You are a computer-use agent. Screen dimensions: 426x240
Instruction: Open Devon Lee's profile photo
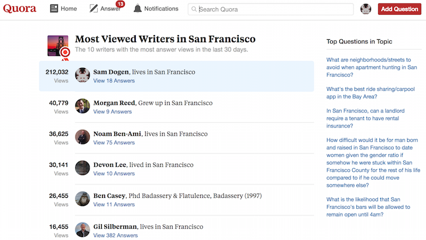(x=83, y=167)
